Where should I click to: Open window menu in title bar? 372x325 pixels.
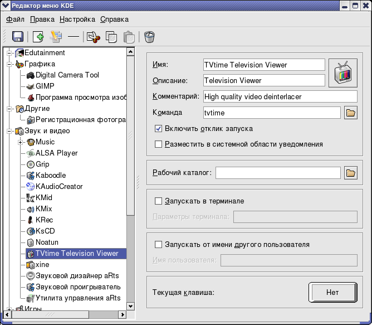tap(5, 6)
